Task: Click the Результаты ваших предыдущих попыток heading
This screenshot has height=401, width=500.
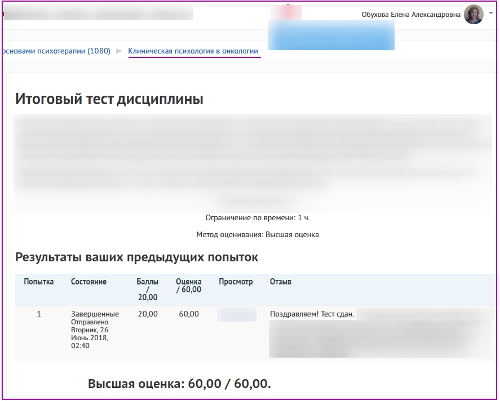Action: [136, 257]
